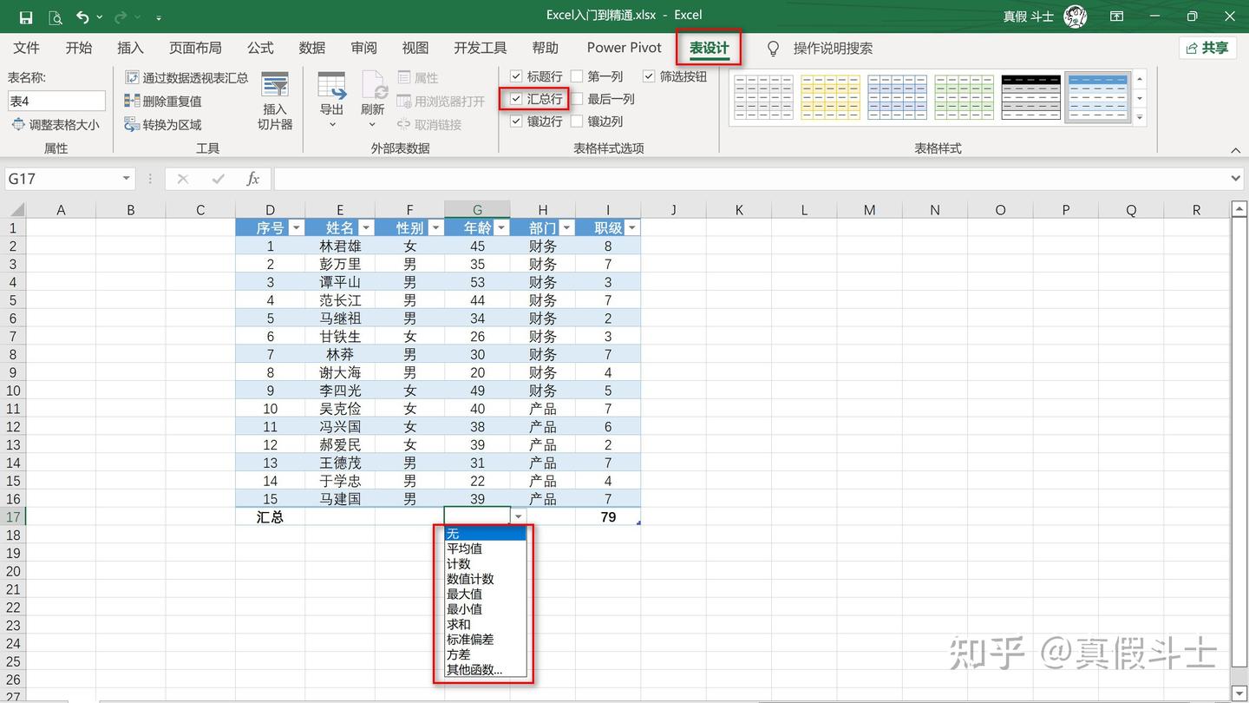Click the Tell Me search box (操作说明搜索)
This screenshot has height=703, width=1249.
[x=833, y=49]
